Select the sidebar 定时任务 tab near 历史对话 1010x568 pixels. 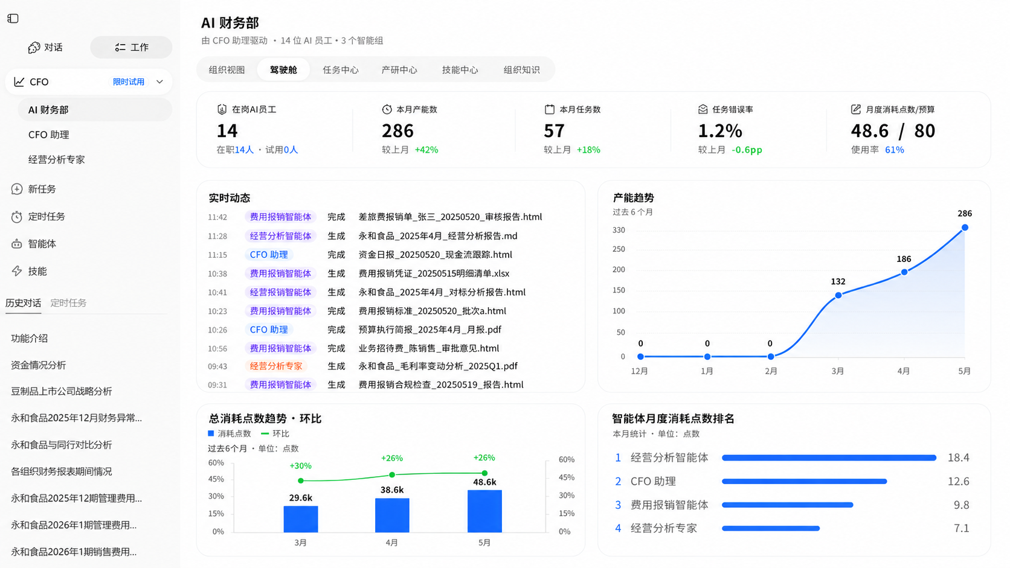tap(68, 303)
